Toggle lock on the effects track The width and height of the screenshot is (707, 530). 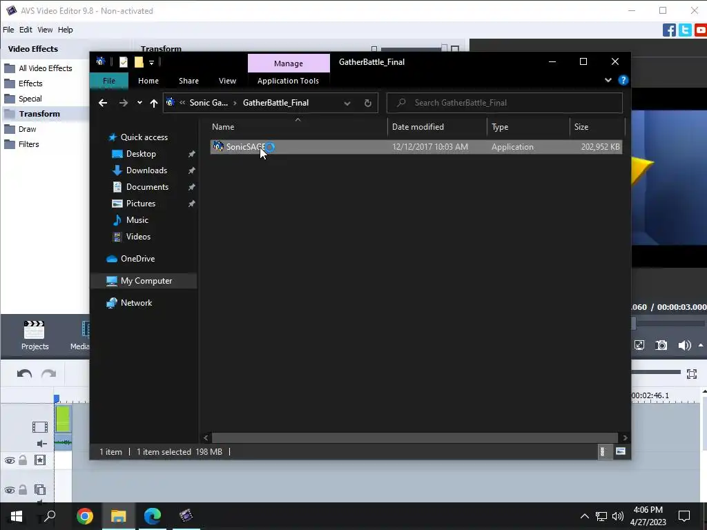tap(23, 460)
